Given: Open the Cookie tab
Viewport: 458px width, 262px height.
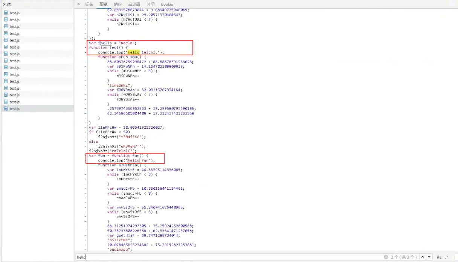Looking at the screenshot, I should pyautogui.click(x=167, y=4).
